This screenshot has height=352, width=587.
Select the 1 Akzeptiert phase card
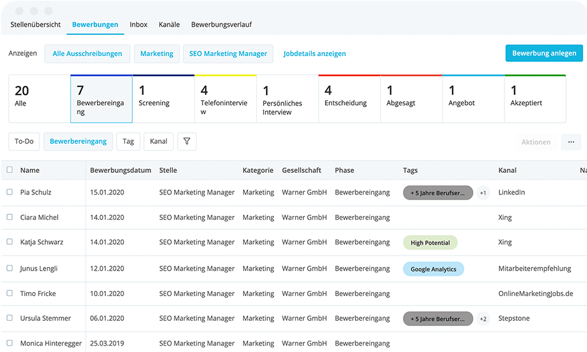[x=536, y=98]
